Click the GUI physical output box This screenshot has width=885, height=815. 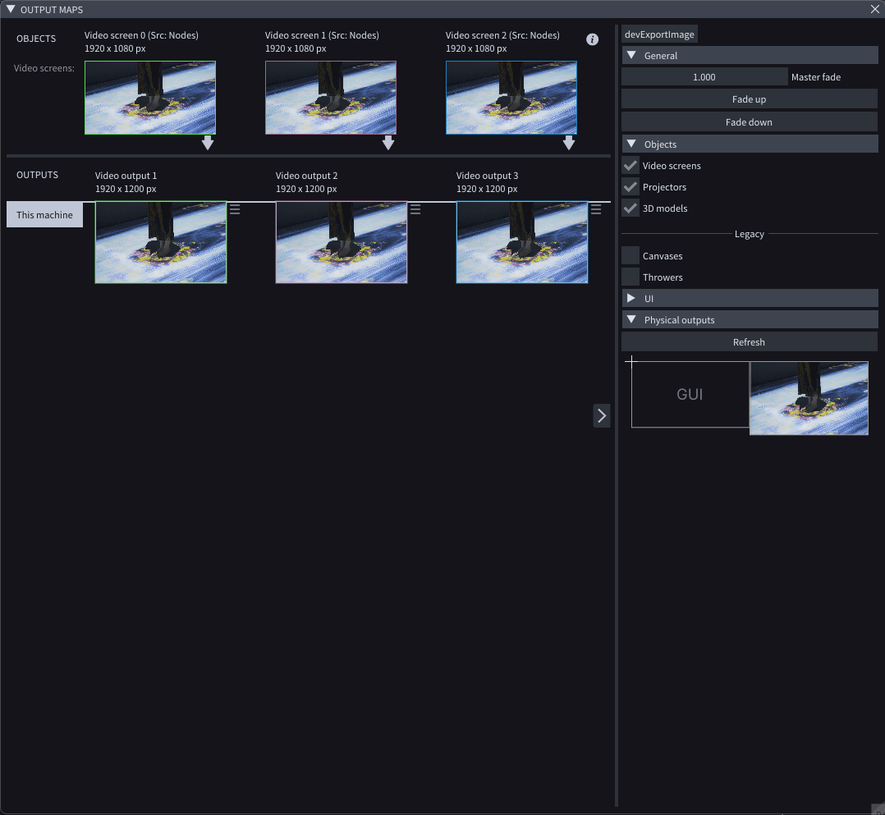pos(690,394)
